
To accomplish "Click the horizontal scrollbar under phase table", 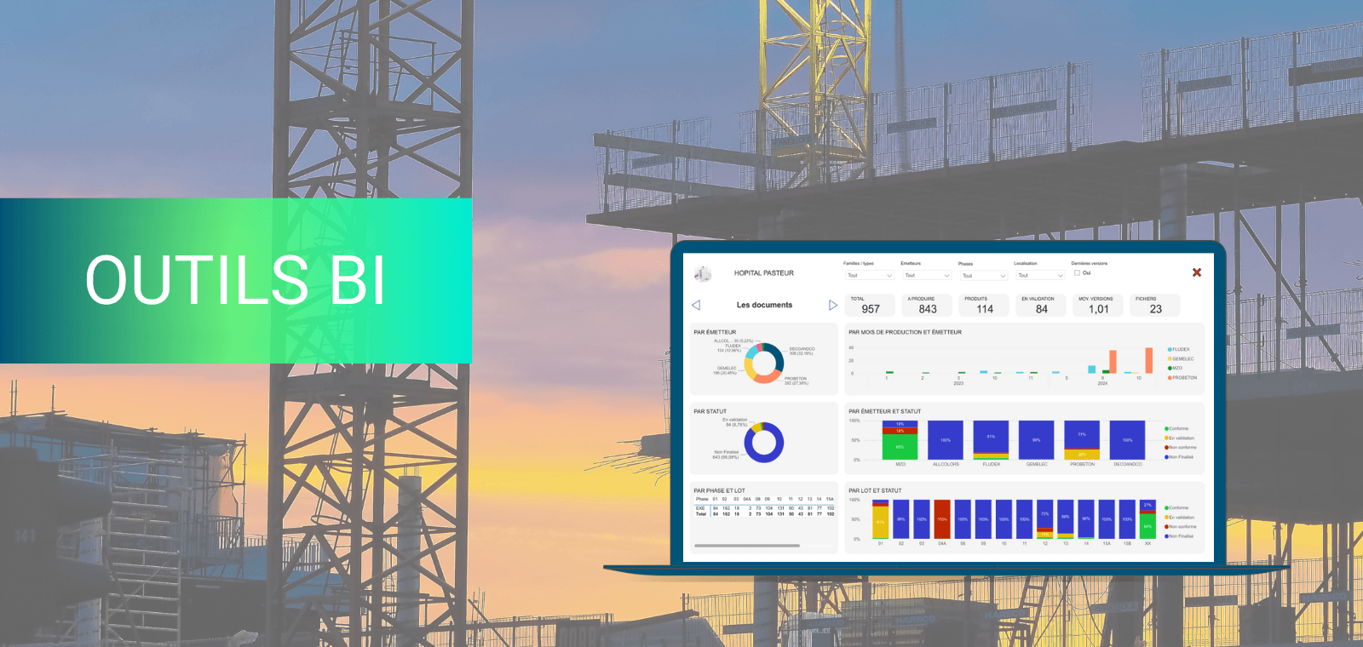I will click(747, 546).
